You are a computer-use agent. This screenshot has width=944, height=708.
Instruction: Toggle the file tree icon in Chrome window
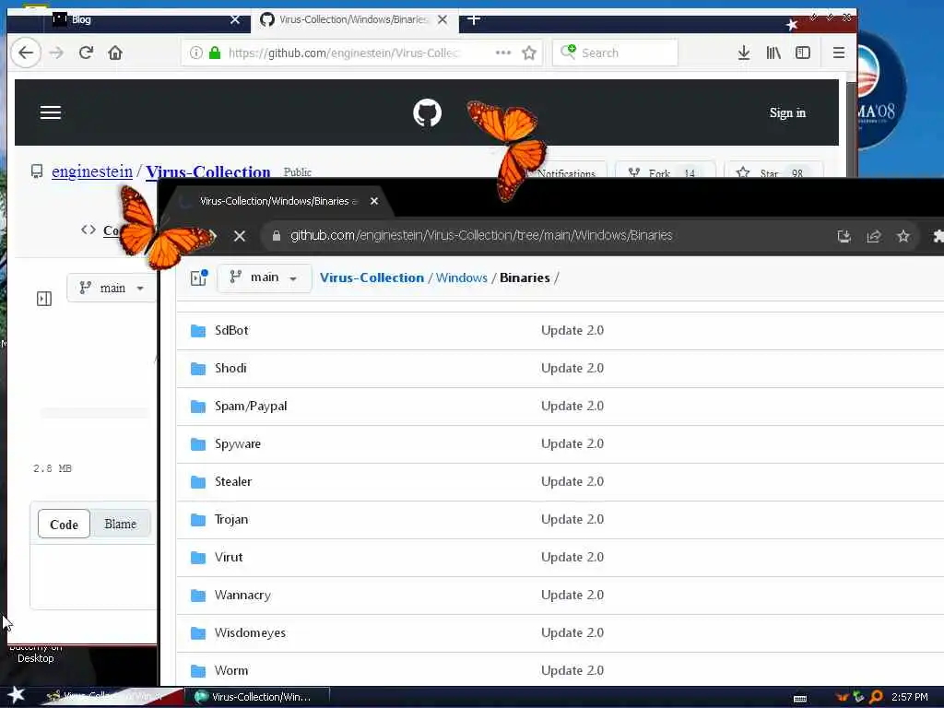[199, 277]
